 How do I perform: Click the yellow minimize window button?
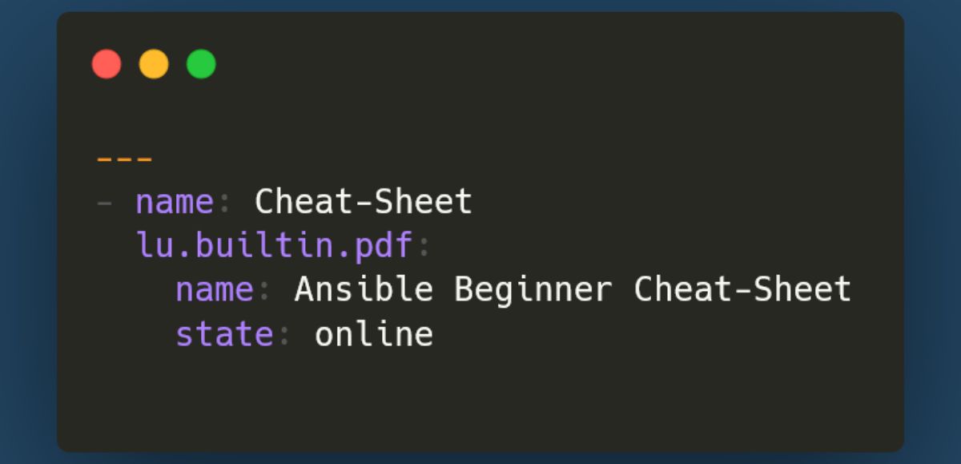coord(154,64)
